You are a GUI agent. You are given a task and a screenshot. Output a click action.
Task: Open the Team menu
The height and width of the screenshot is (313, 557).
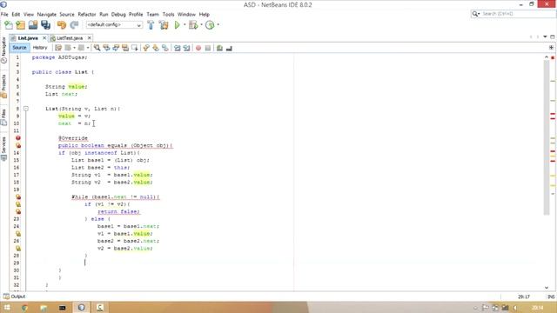(x=153, y=14)
